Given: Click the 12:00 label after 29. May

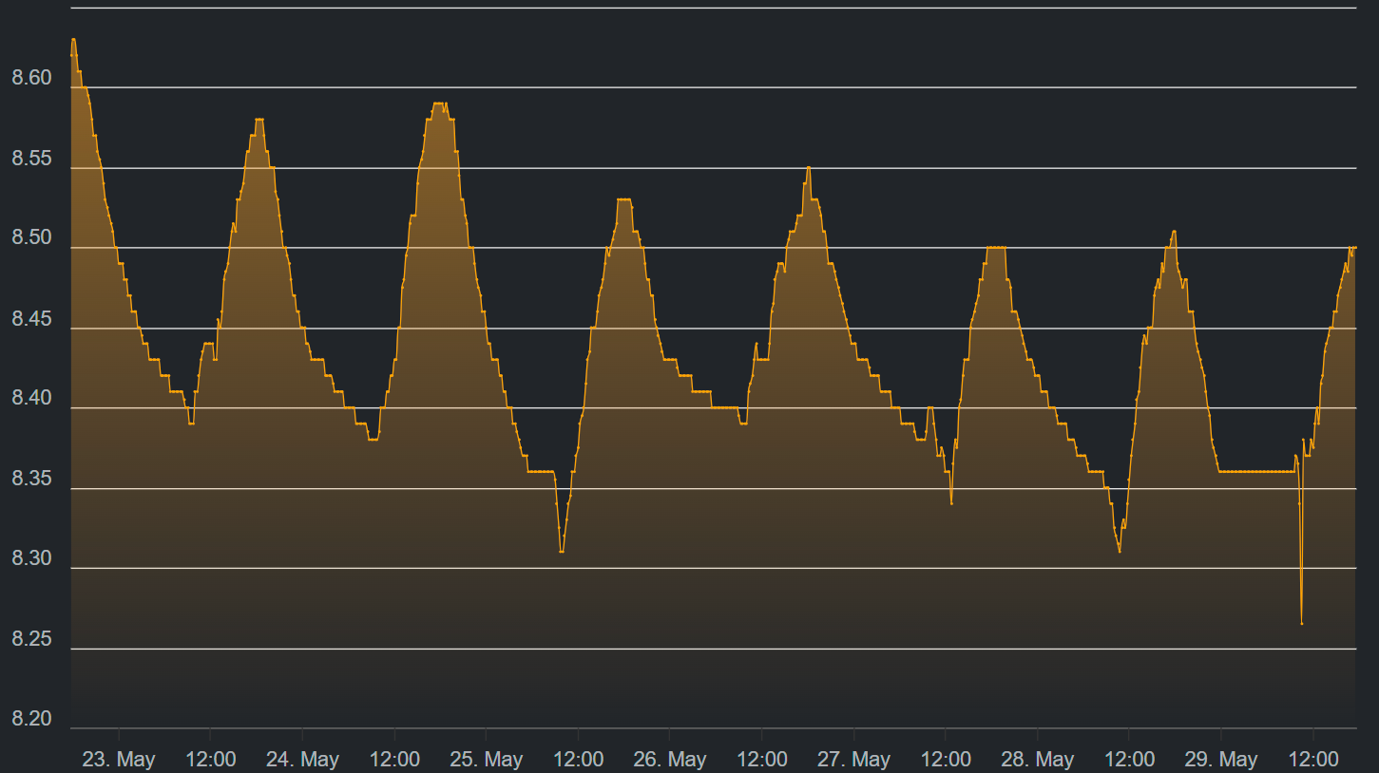Looking at the screenshot, I should point(1312,760).
